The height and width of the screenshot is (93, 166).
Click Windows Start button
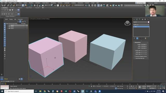pos(2,91)
